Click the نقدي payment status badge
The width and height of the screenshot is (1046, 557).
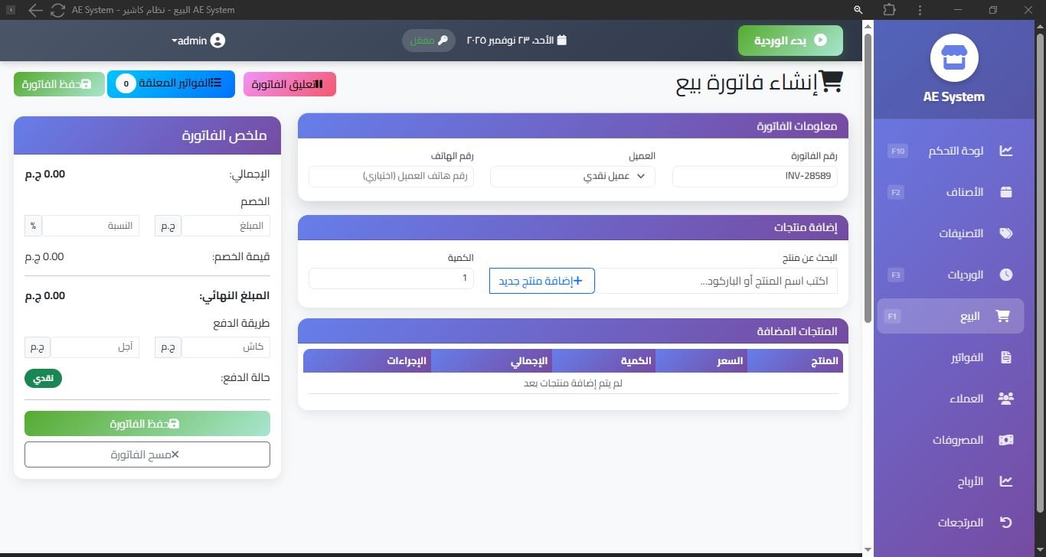[x=43, y=378]
